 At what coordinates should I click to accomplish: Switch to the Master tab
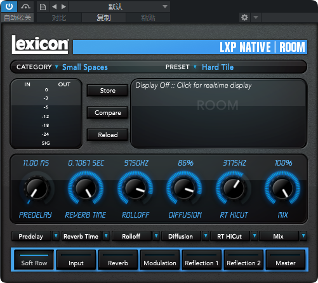286,260
